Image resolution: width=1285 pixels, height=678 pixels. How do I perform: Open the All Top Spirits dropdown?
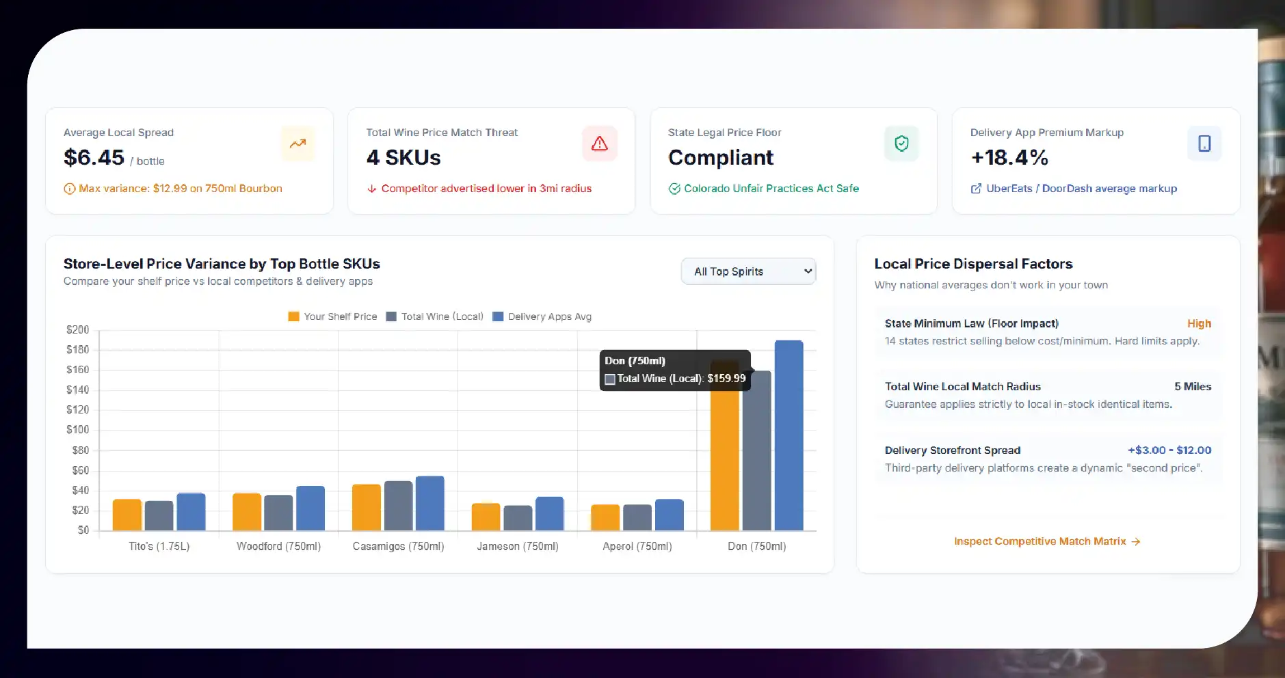(x=748, y=271)
